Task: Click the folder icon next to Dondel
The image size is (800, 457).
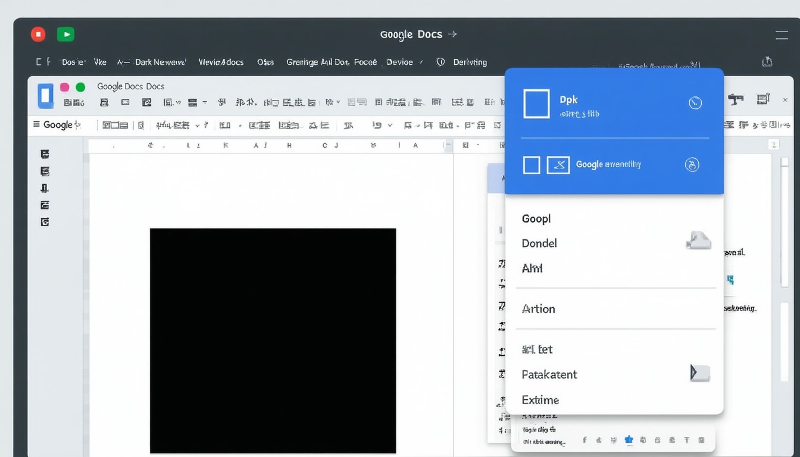Action: point(698,240)
